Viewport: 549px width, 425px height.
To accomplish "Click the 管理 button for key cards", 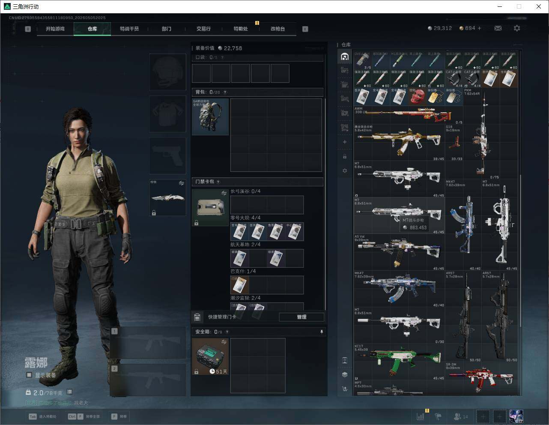I will click(301, 317).
